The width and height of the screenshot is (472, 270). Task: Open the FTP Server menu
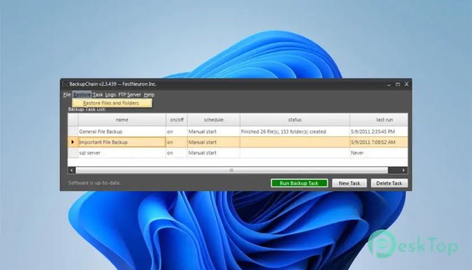tap(129, 94)
